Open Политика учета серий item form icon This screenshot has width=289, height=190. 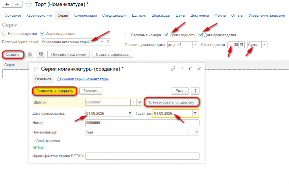point(108,42)
